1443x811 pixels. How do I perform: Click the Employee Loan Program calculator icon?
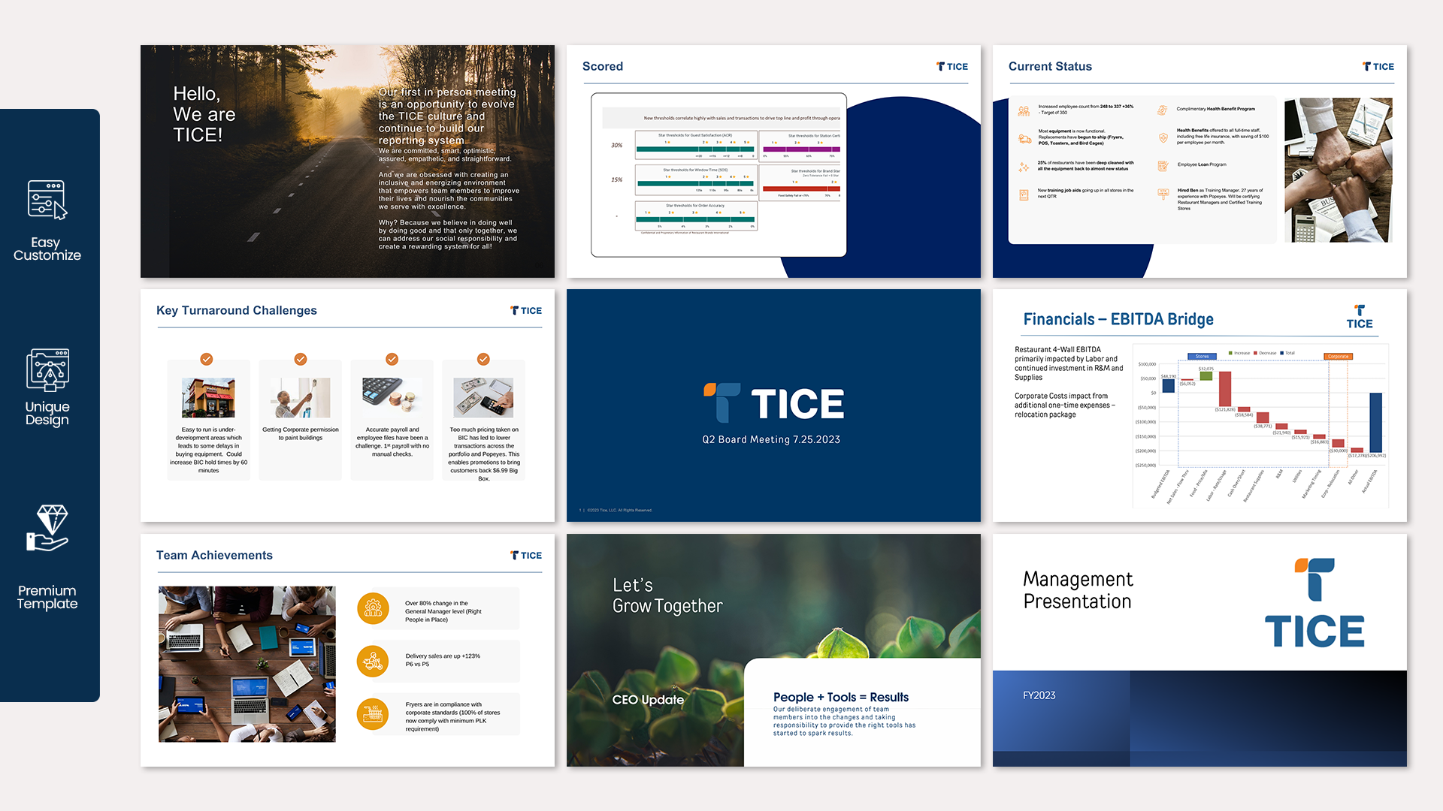(1163, 165)
